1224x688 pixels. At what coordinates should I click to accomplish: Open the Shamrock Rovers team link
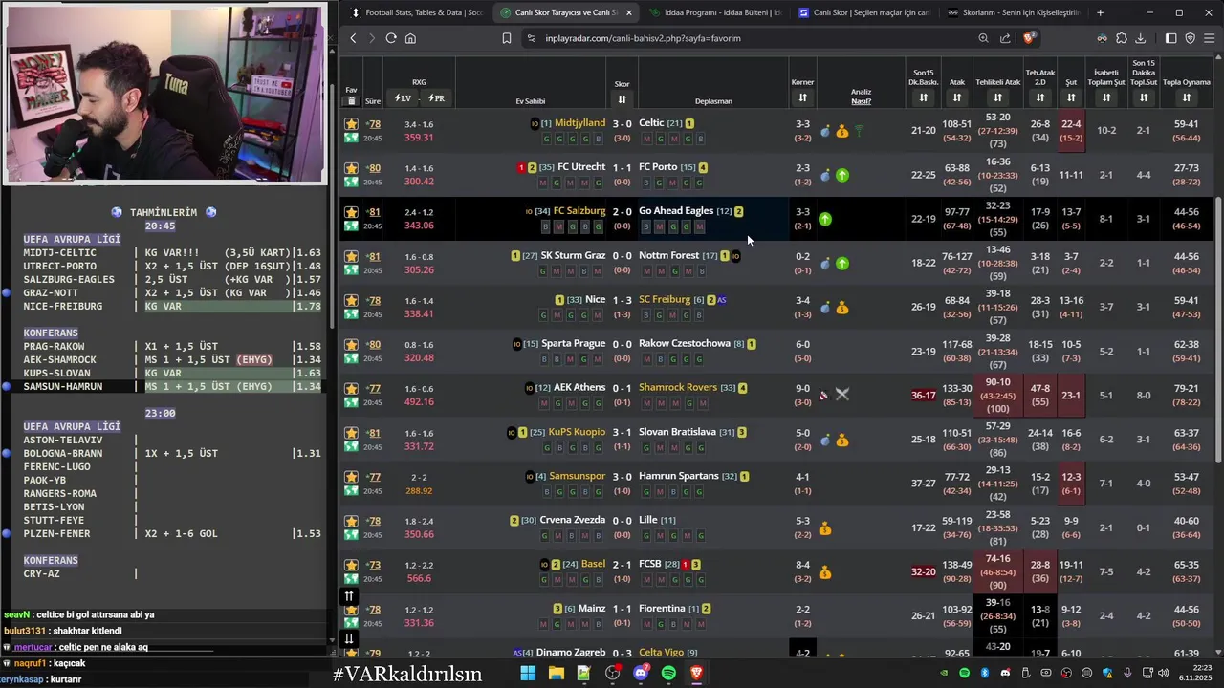pos(678,387)
